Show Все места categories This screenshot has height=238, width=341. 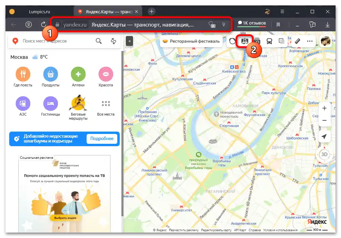click(x=106, y=108)
